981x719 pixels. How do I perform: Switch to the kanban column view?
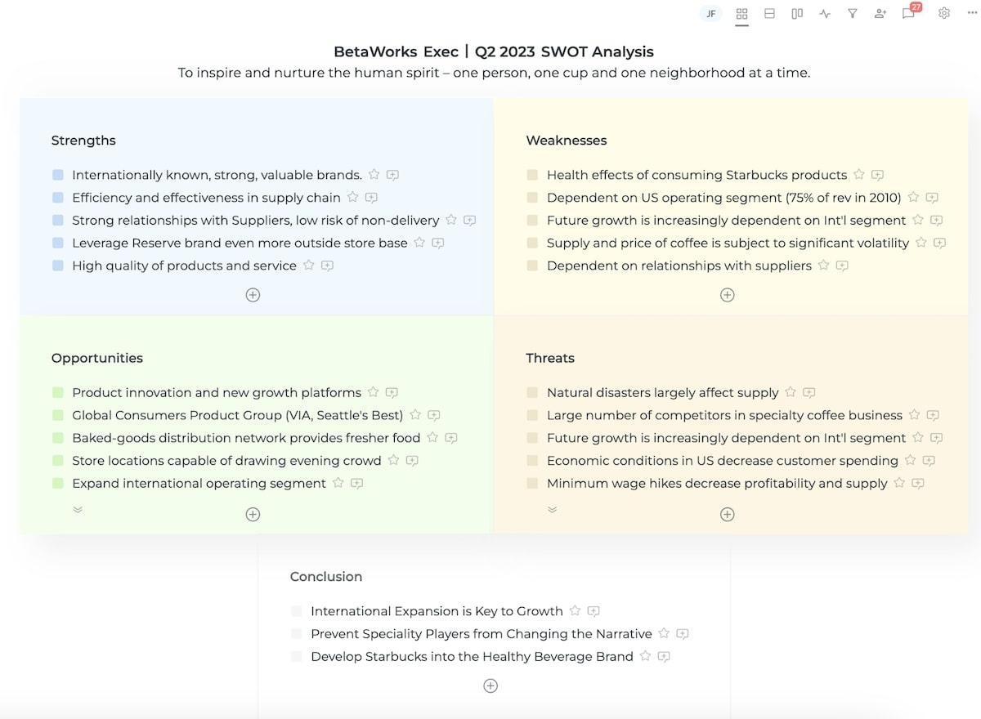click(x=797, y=14)
